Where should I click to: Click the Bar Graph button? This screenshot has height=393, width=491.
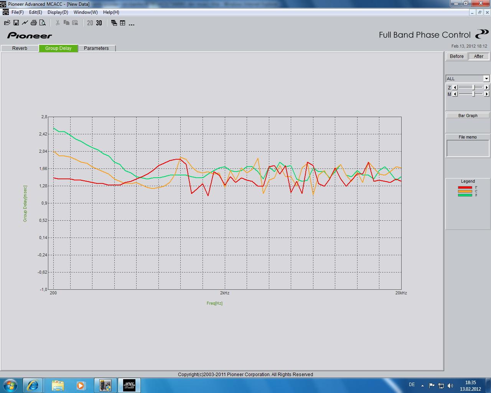tap(468, 116)
